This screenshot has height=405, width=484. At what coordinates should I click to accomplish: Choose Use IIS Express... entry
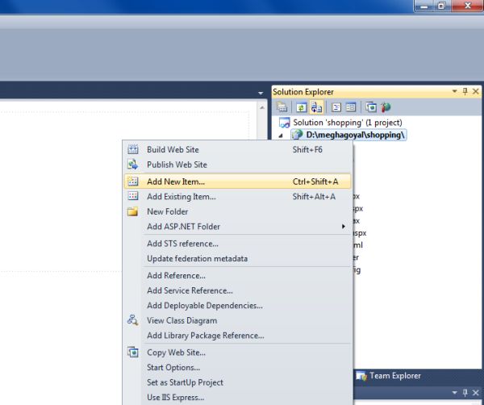237,397
